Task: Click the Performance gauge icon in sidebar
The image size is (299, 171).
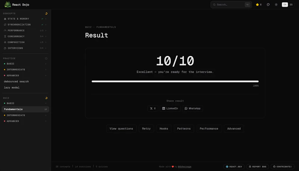Action: tap(5, 31)
